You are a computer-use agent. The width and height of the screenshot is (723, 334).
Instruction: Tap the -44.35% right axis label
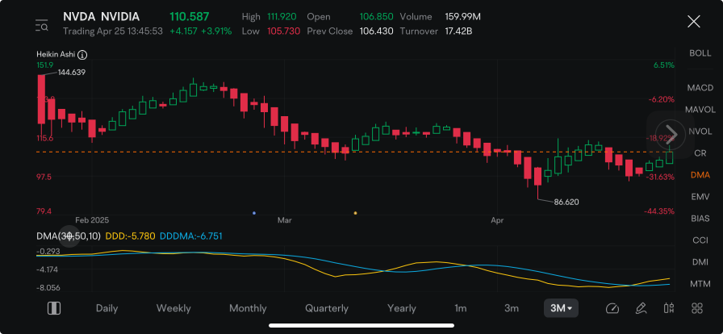(659, 211)
